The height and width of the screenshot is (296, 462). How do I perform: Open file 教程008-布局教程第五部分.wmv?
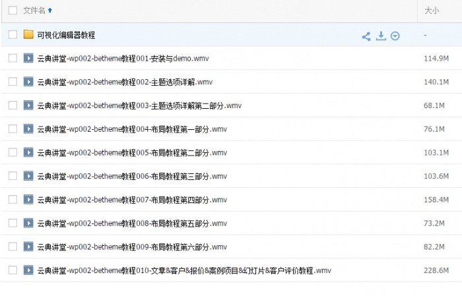pyautogui.click(x=132, y=223)
